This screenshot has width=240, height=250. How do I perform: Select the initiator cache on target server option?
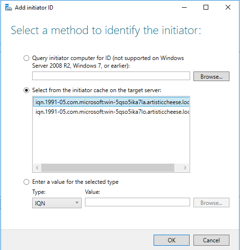(26, 90)
